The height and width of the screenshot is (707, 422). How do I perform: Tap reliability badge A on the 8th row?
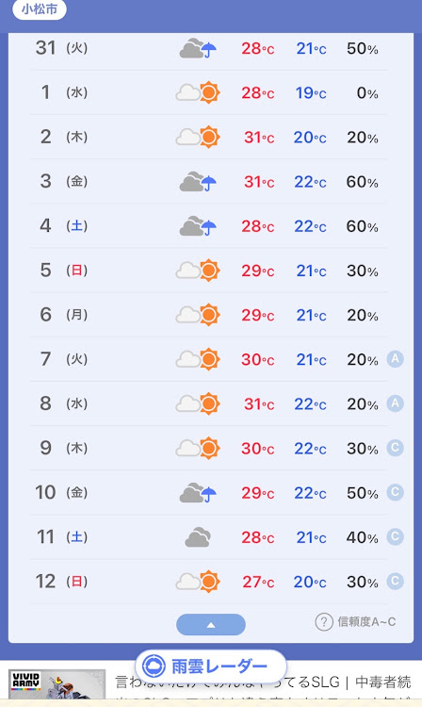tap(395, 403)
